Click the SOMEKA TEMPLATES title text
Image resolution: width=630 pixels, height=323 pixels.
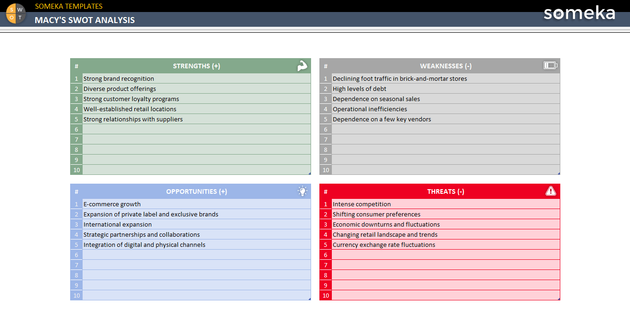click(x=69, y=6)
